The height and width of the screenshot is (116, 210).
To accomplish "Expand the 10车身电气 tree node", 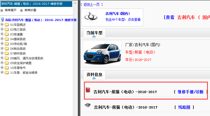I will point(2,68).
